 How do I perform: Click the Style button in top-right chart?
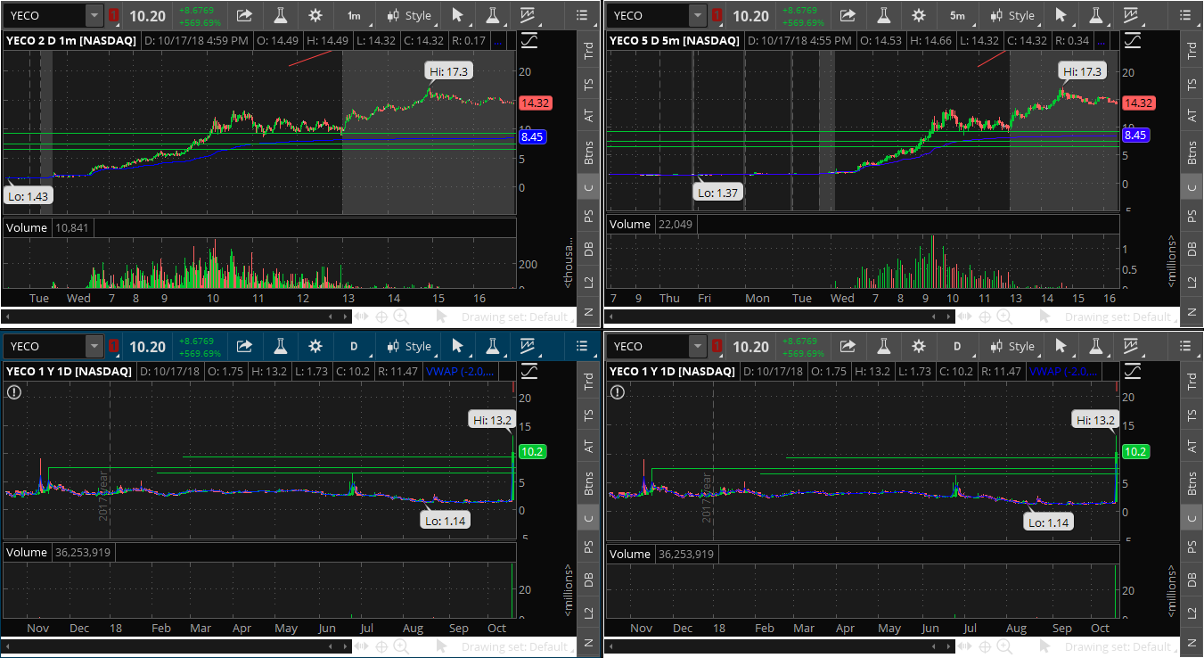pos(1013,15)
